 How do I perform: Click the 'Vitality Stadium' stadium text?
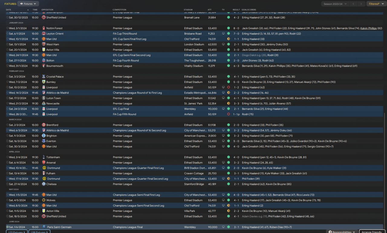(193, 66)
